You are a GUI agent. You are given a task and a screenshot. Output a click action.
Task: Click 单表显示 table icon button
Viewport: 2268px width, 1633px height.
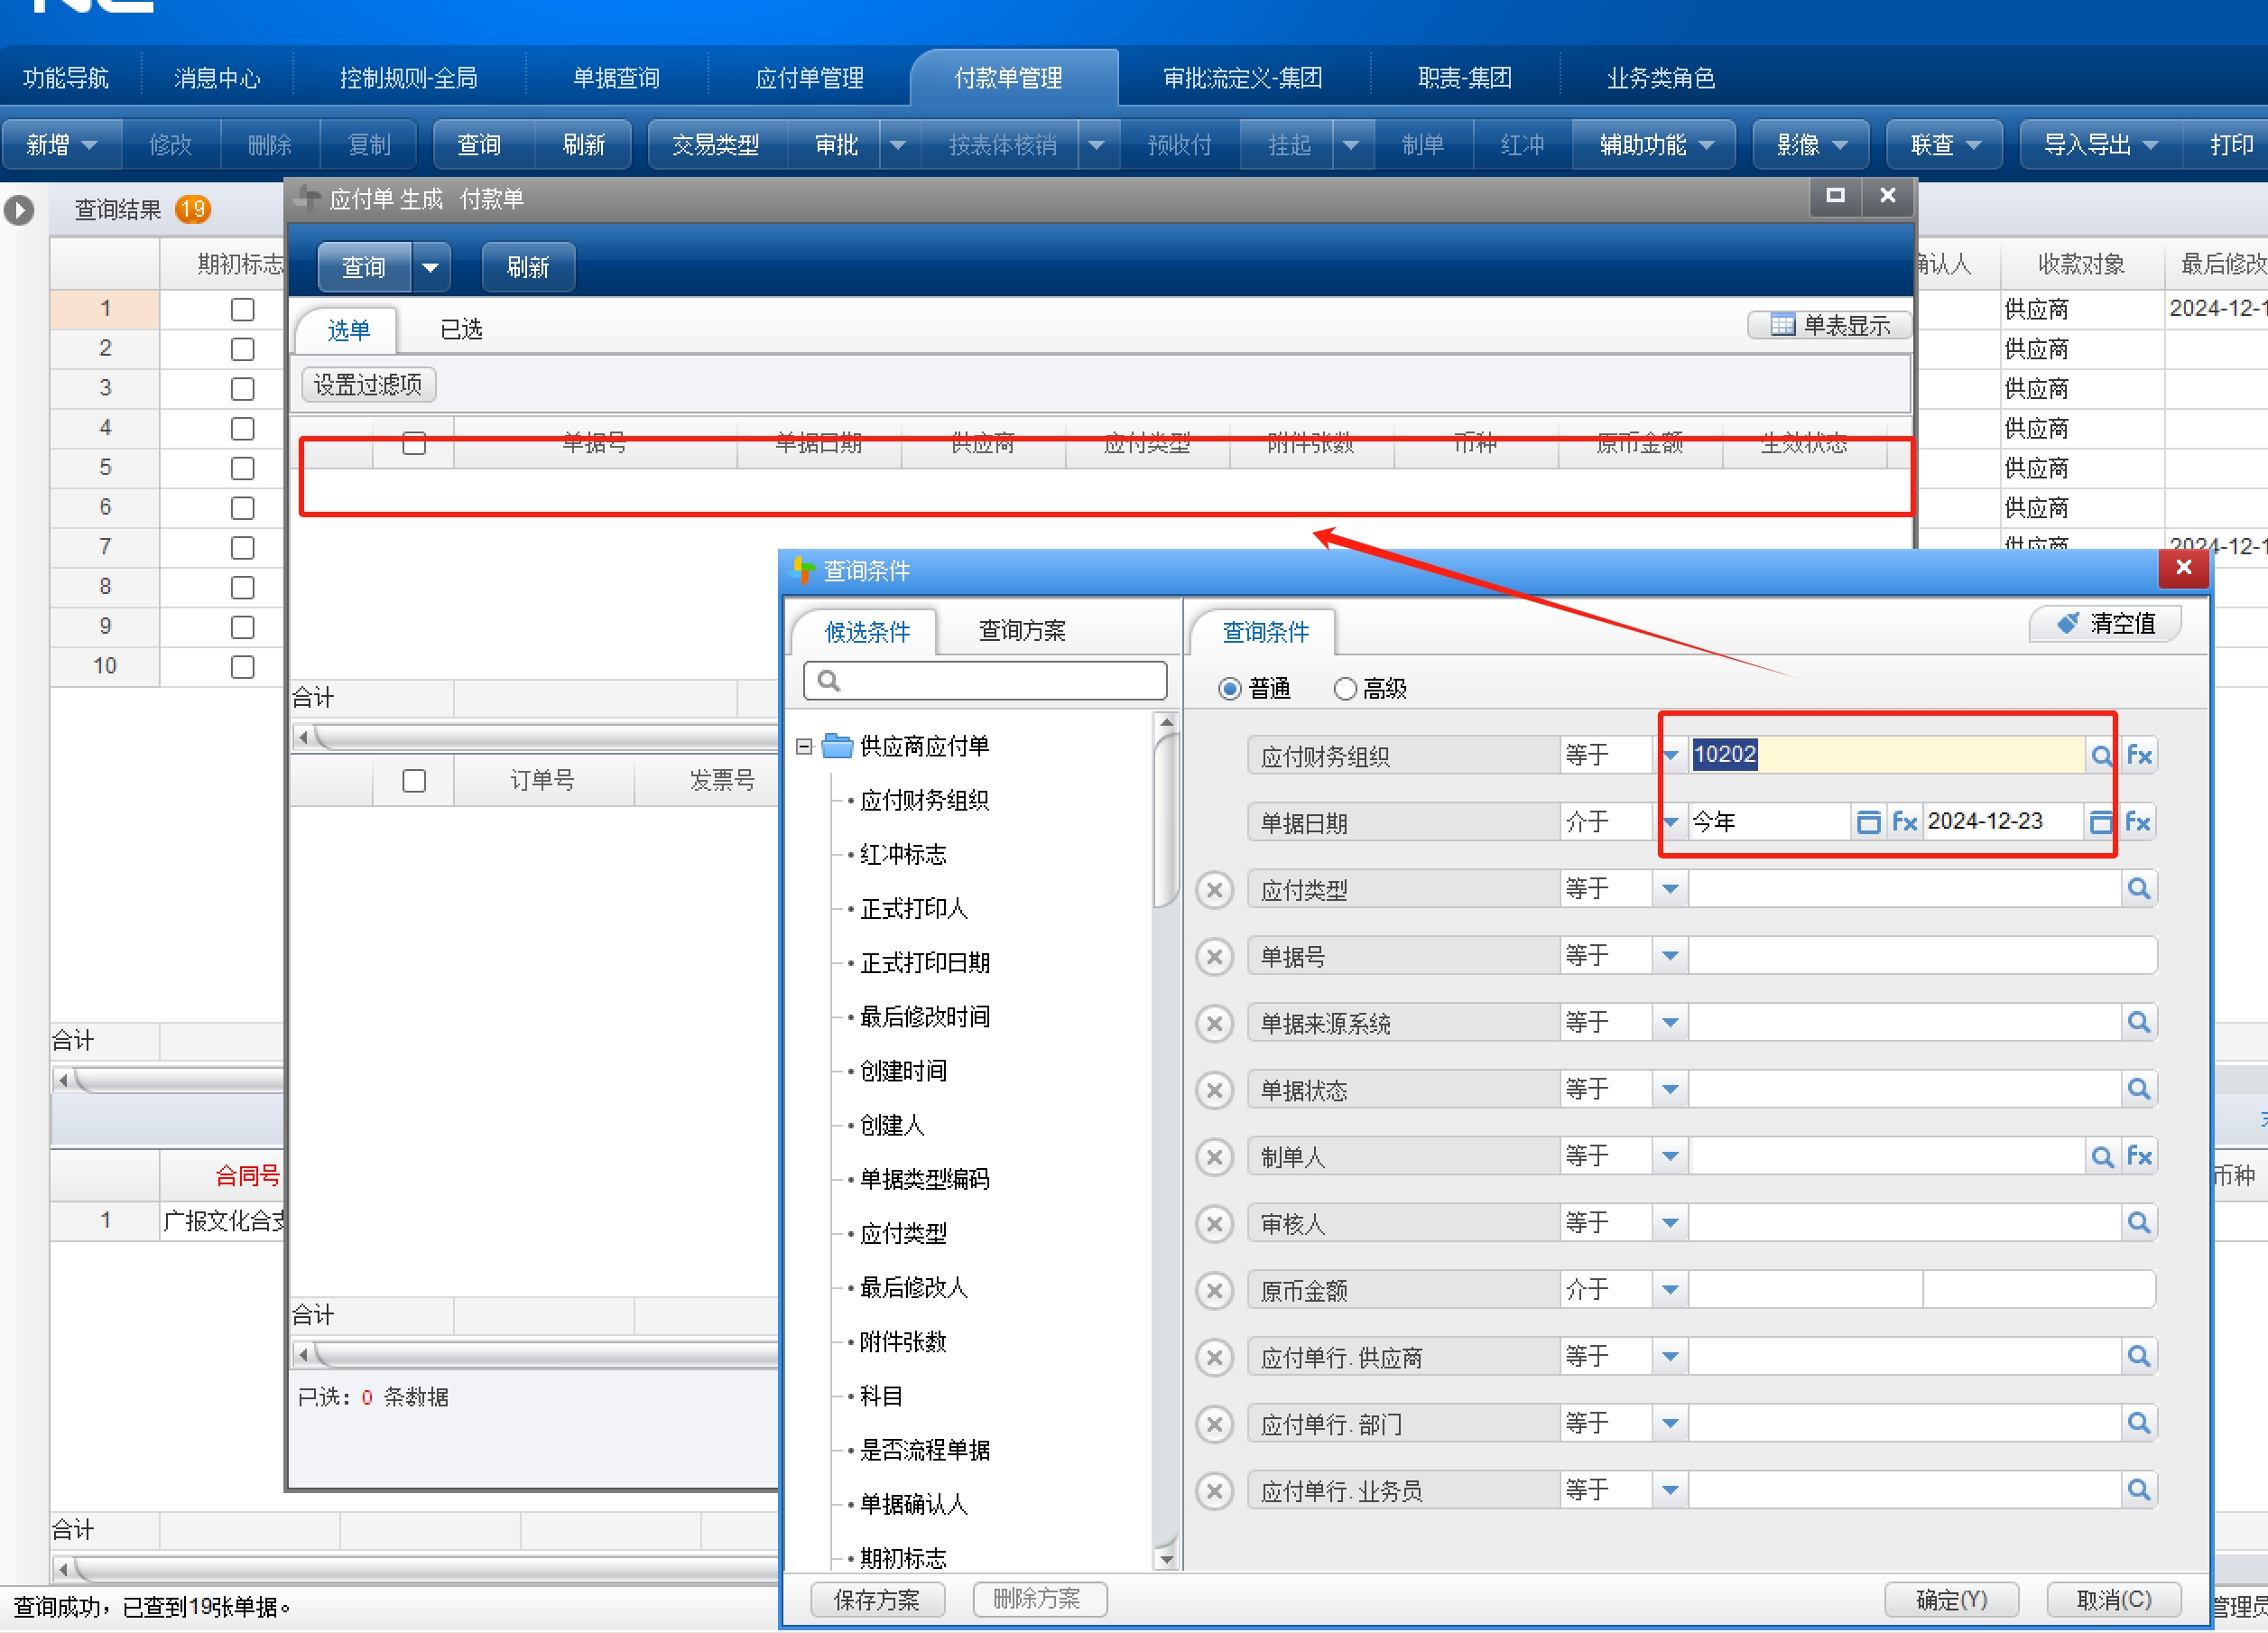[1829, 325]
